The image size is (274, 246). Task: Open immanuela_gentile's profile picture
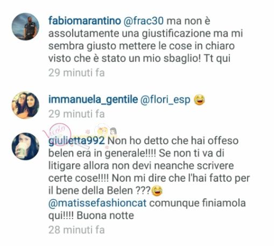(x=25, y=105)
